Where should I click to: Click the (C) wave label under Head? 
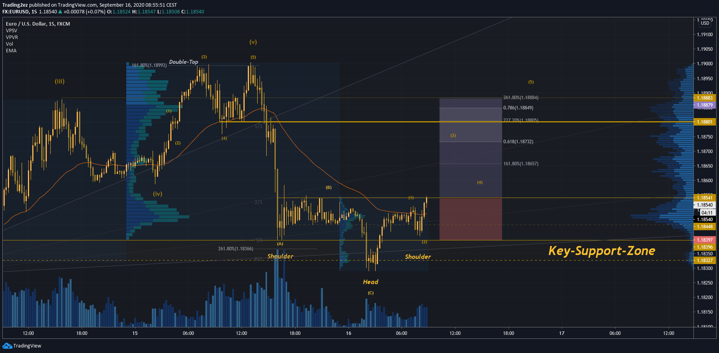pyautogui.click(x=371, y=293)
